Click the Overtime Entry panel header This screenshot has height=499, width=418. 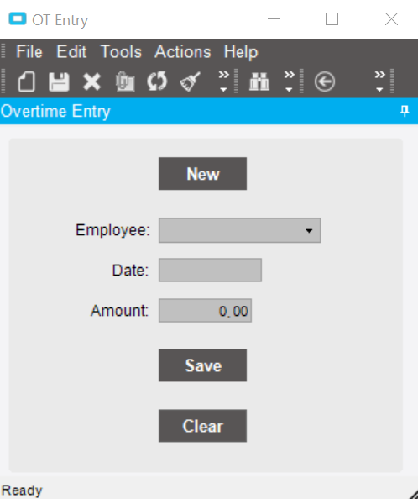(209, 111)
